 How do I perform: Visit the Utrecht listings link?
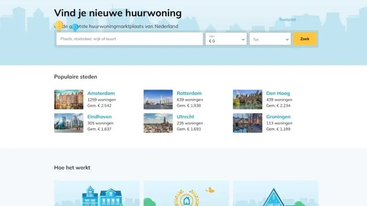click(x=187, y=117)
